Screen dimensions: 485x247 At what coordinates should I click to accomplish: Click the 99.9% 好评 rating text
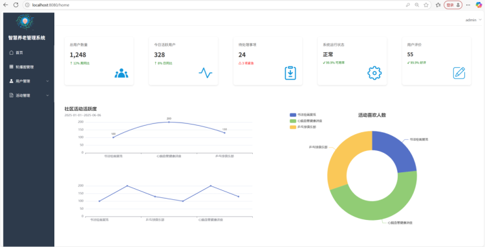pos(416,63)
